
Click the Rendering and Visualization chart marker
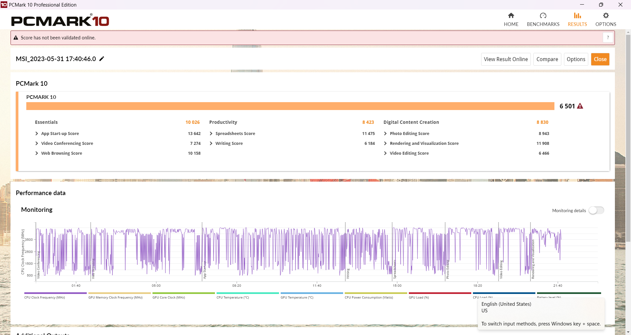(x=533, y=259)
